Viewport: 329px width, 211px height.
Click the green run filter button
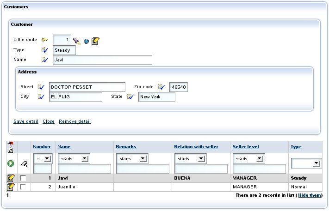click(x=11, y=163)
